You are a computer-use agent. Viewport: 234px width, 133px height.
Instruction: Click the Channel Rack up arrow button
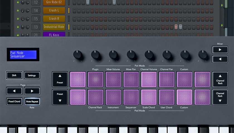point(220,80)
